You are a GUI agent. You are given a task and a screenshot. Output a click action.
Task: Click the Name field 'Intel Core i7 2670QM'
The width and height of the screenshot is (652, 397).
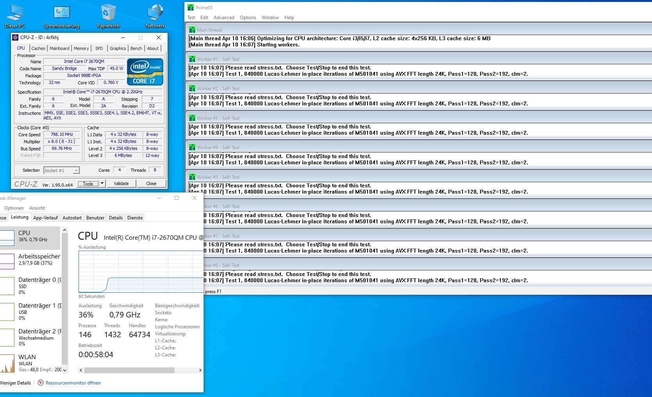tap(84, 61)
